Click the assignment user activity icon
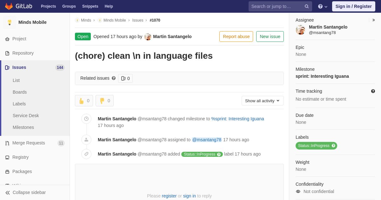The height and width of the screenshot is (200, 381). pyautogui.click(x=86, y=140)
